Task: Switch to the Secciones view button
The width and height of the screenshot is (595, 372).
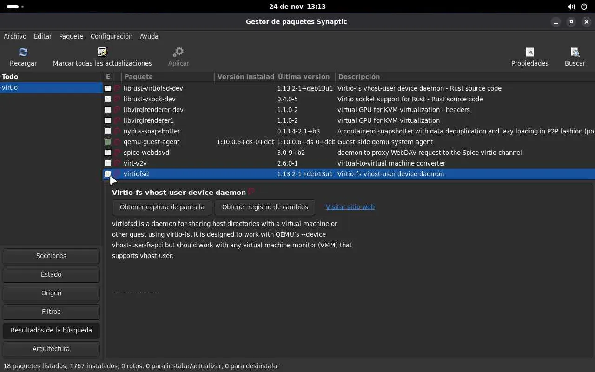Action: (51, 256)
